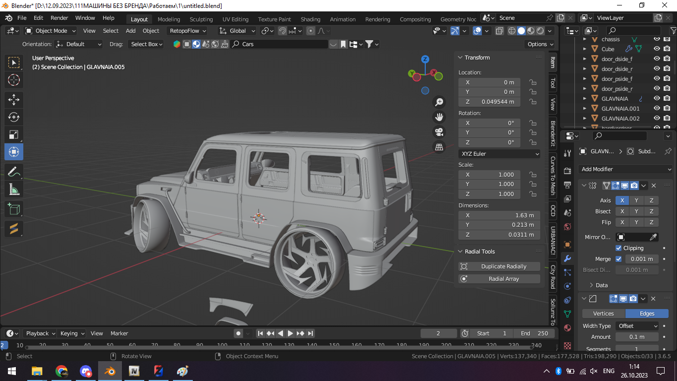This screenshot has width=677, height=381.
Task: Open the Output properties printer tab
Action: 568,184
